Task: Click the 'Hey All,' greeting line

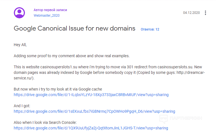Action: point(20,45)
